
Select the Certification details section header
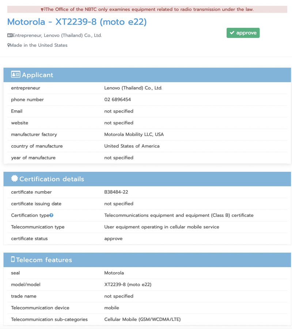[147, 179]
